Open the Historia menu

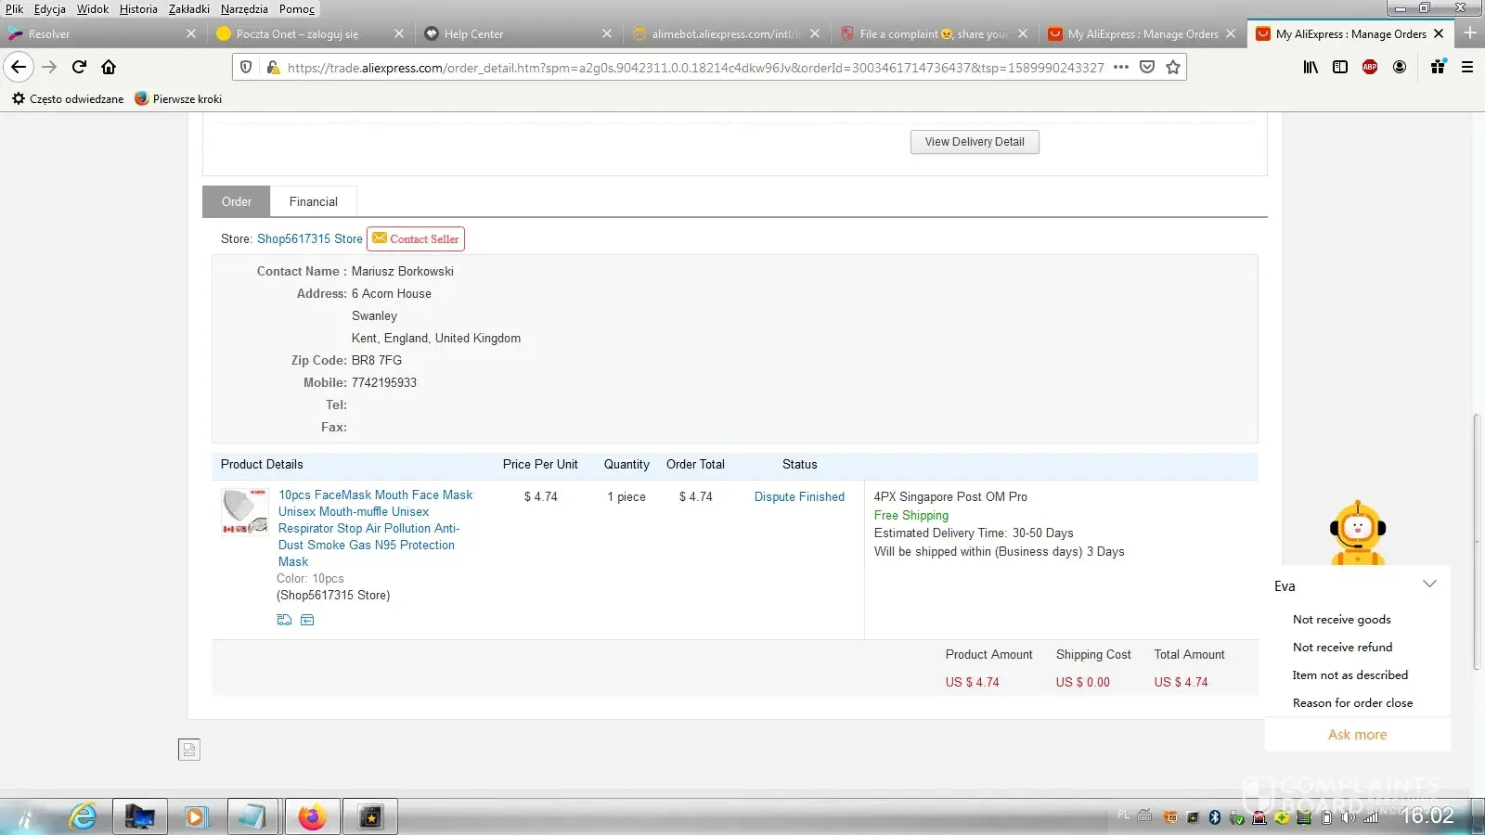click(138, 9)
